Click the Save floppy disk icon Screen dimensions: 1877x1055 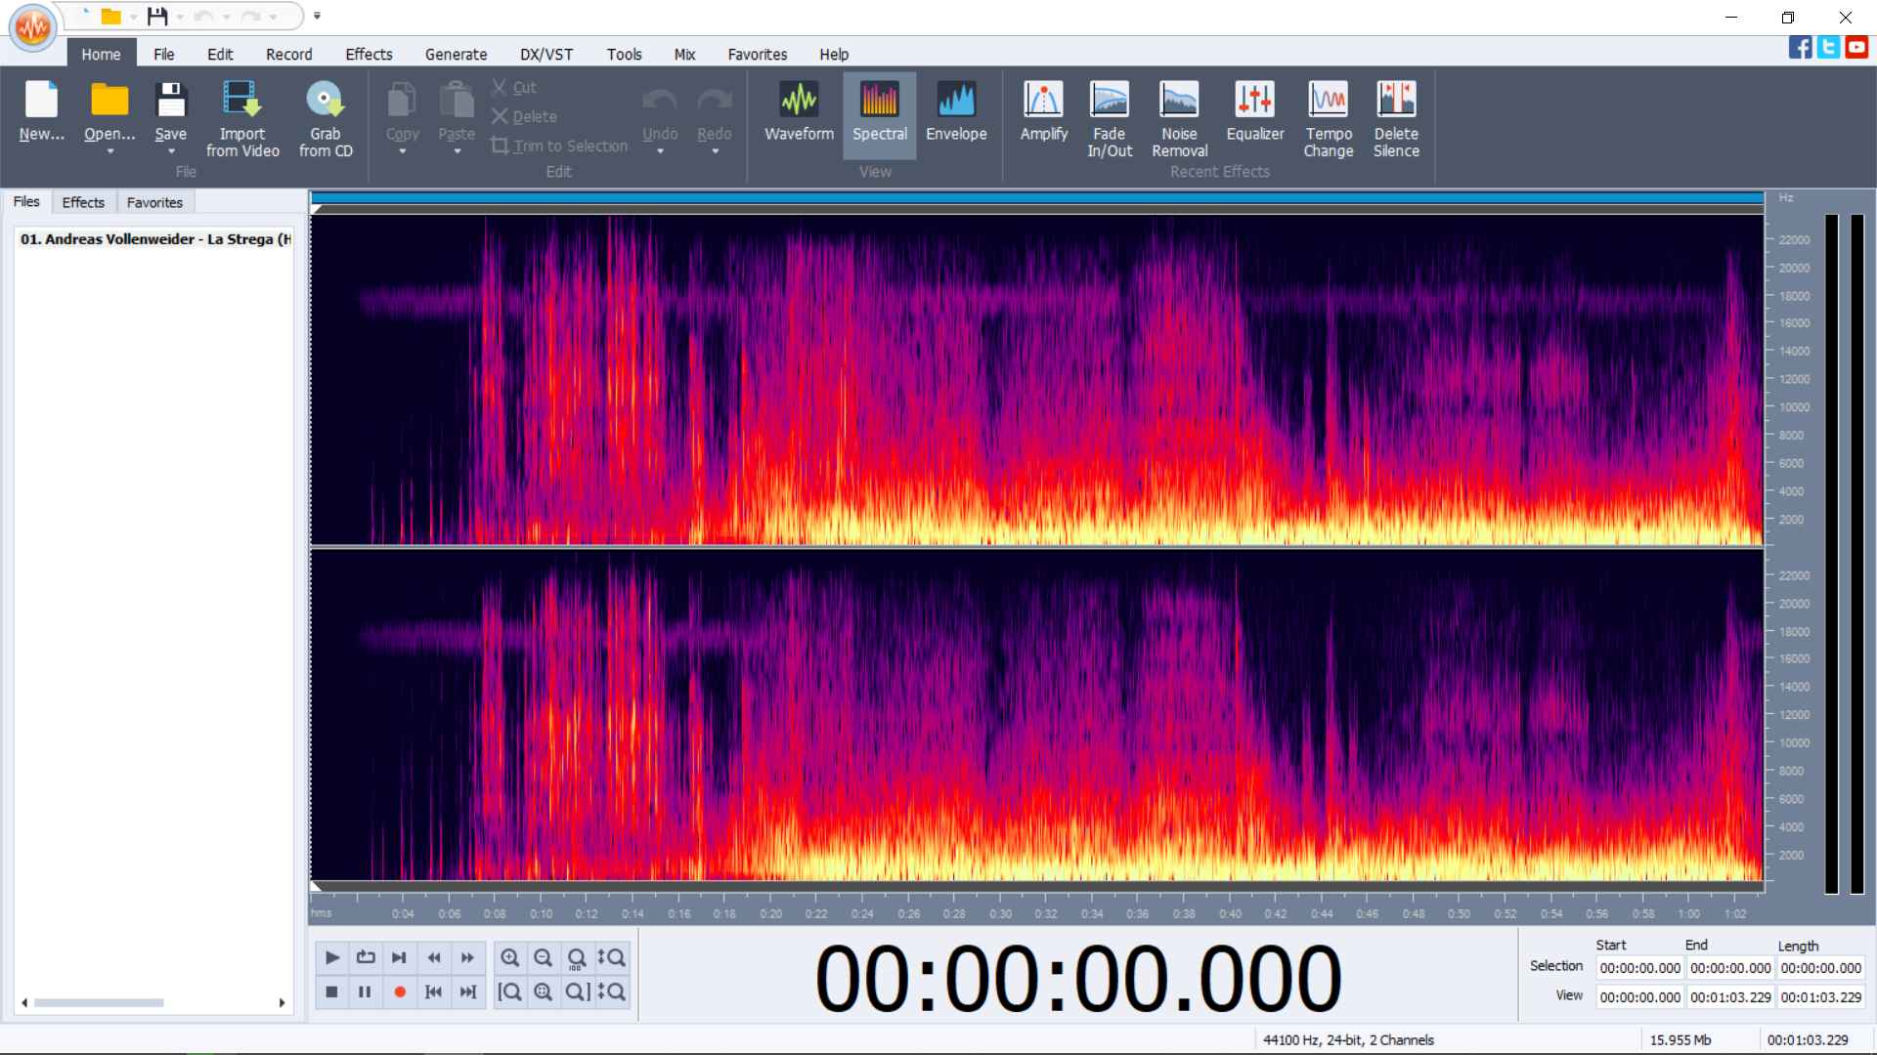pyautogui.click(x=171, y=100)
